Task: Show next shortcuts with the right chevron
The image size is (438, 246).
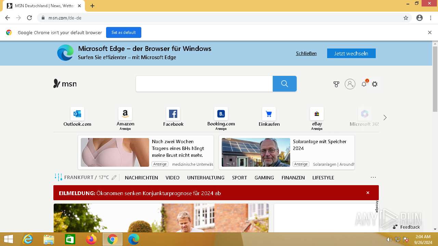Action: point(385,118)
